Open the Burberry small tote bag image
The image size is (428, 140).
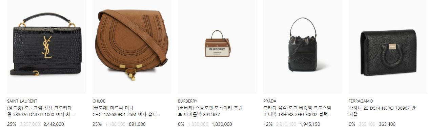pyautogui.click(x=217, y=47)
